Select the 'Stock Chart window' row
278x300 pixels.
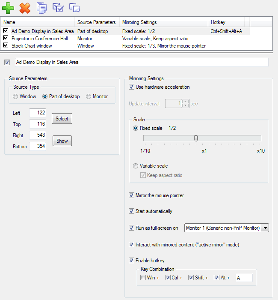click(125, 46)
